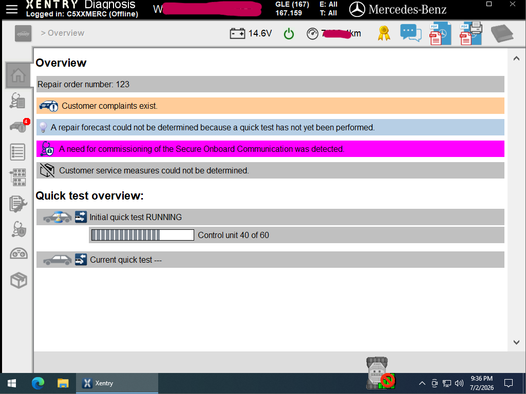Screen dimensions: 526x394
Task: Open the Windows Start menu
Action: coord(12,383)
